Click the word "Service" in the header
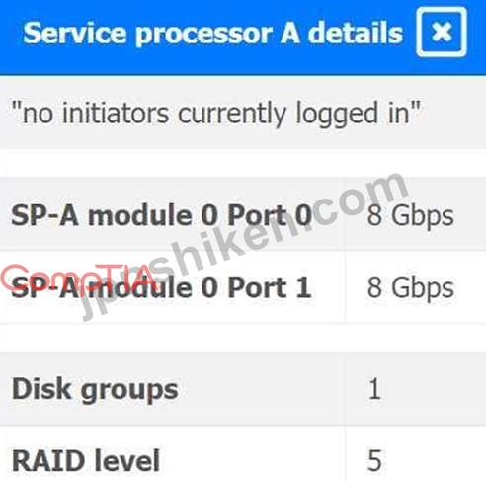Viewport: 486px width, 481px height. click(x=75, y=34)
